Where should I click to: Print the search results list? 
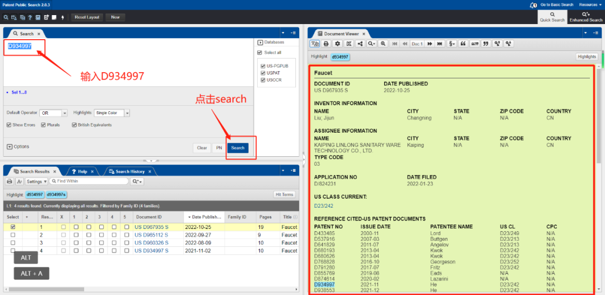[x=10, y=181]
